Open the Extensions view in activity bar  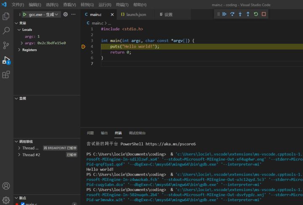click(x=6, y=75)
